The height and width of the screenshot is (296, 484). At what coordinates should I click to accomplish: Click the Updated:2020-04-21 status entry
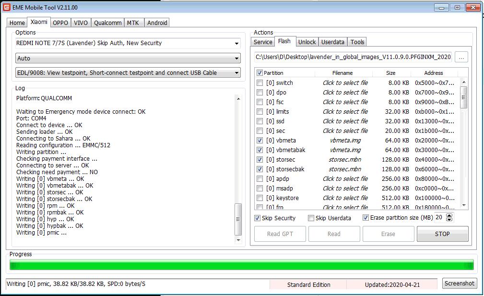coord(392,284)
